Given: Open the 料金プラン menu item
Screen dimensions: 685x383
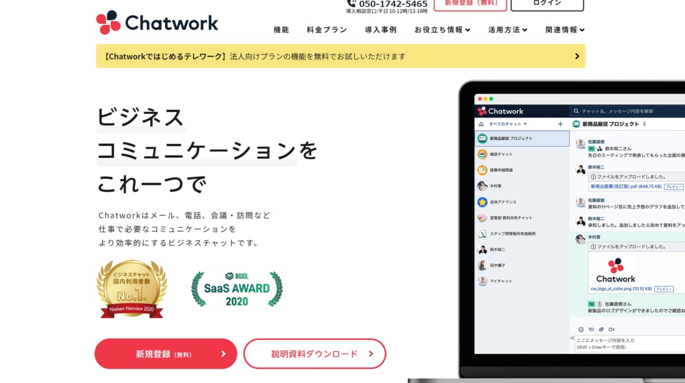Looking at the screenshot, I should click(x=327, y=30).
